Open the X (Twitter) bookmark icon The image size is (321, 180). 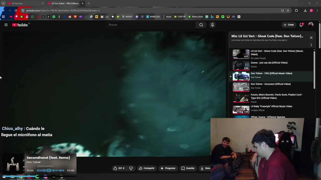(43, 17)
